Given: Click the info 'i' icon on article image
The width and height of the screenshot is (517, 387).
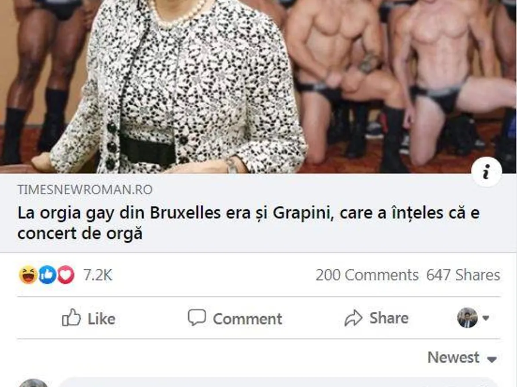Looking at the screenshot, I should (x=486, y=173).
